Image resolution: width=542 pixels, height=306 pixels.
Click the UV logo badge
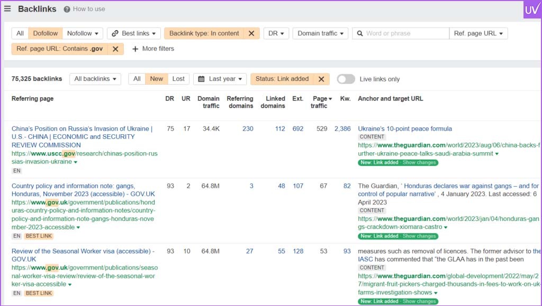(x=532, y=10)
